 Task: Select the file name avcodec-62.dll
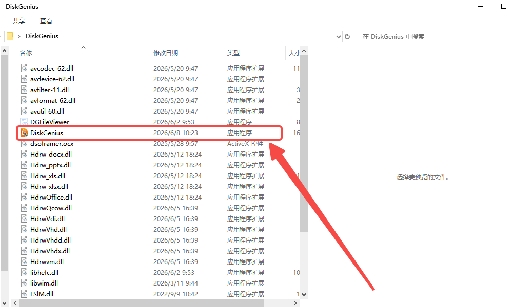[x=52, y=68]
